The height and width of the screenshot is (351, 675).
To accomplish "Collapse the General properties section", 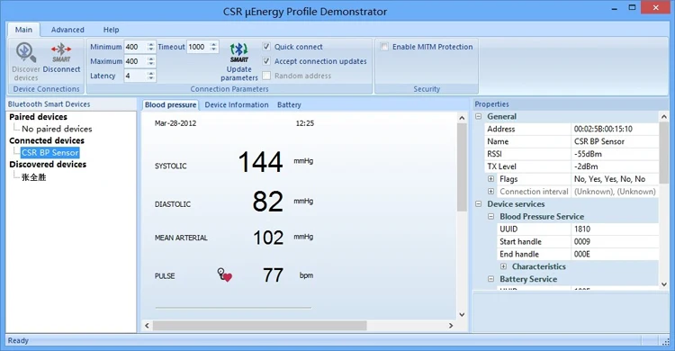I will click(478, 116).
